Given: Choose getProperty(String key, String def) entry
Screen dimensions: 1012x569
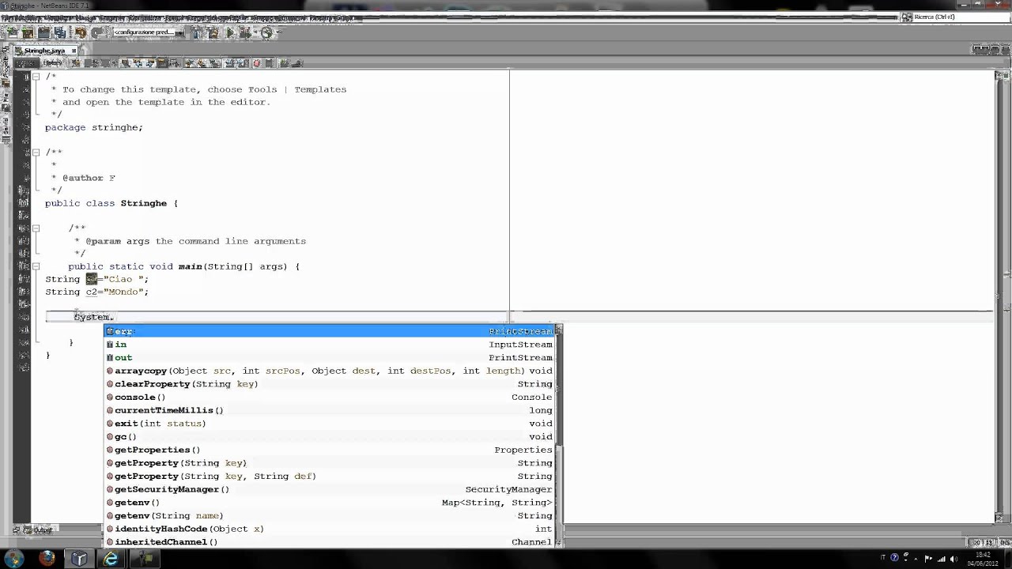Looking at the screenshot, I should click(330, 476).
